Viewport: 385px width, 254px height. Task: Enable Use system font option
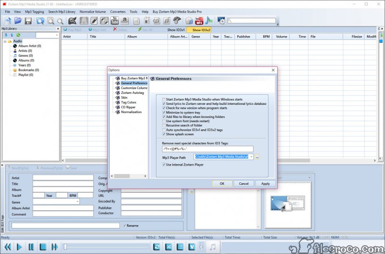(164, 121)
